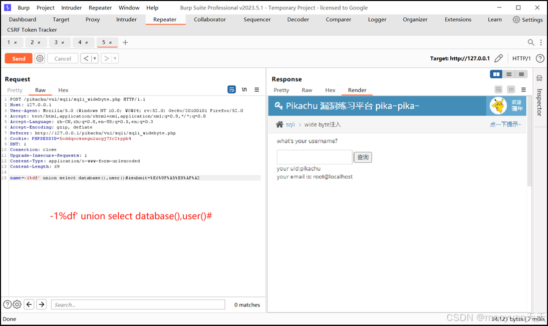
Task: Open the Learn tab
Action: click(x=494, y=19)
